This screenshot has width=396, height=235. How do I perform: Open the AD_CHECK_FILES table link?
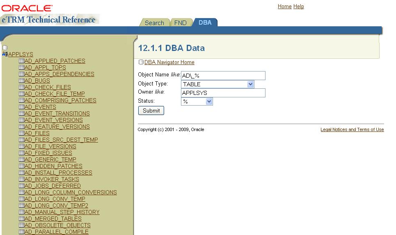click(x=48, y=87)
